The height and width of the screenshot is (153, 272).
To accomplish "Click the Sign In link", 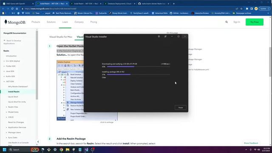I will pos(237,22).
